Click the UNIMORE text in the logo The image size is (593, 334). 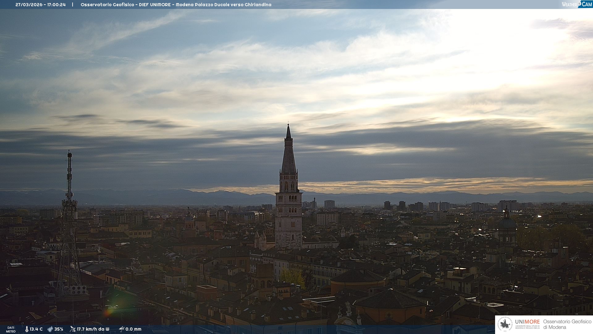click(527, 322)
